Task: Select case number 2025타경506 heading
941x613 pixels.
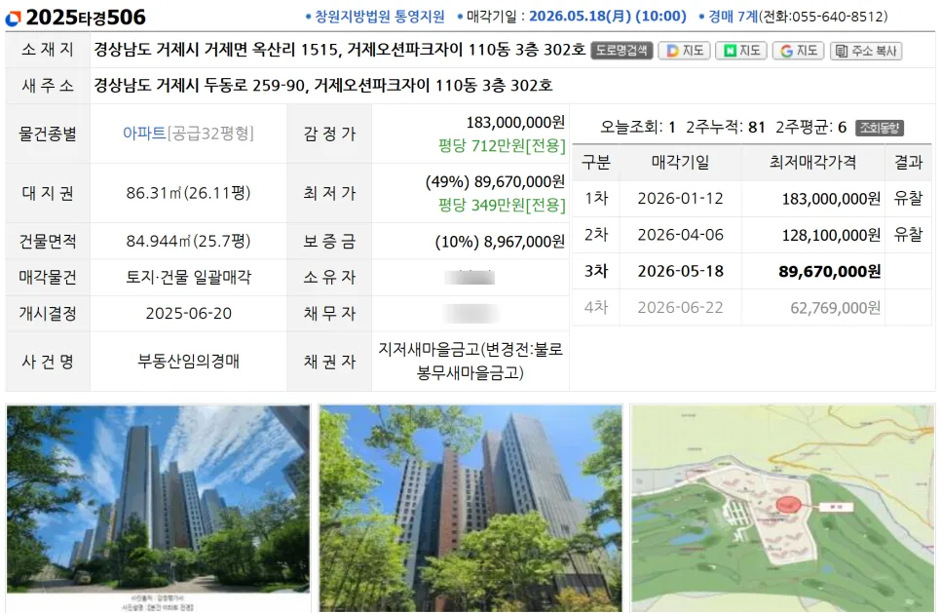Action: tap(86, 18)
